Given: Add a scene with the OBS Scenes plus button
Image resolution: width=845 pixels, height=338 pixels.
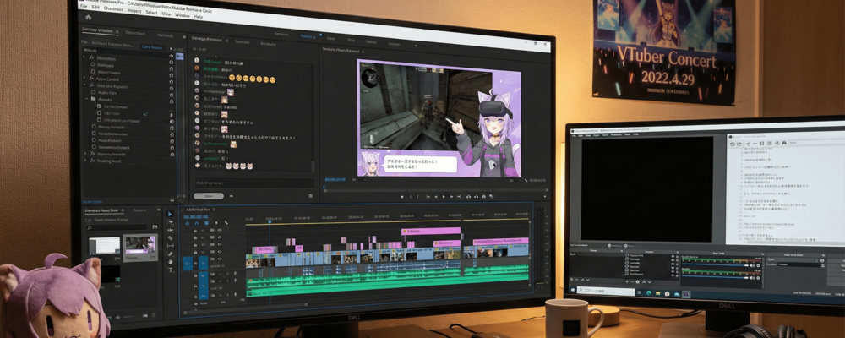Looking at the screenshot, I should pyautogui.click(x=572, y=280).
